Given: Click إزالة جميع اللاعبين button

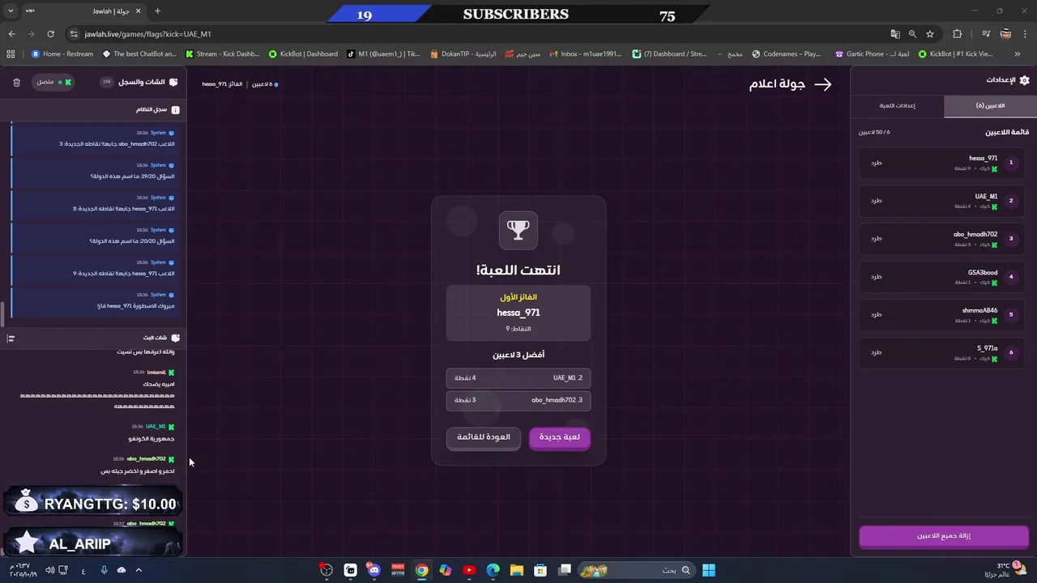Looking at the screenshot, I should pos(944,536).
